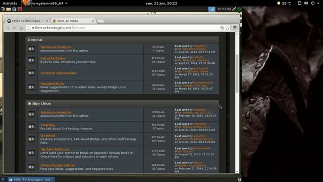This screenshot has height=182, width=323.
Task: Open the Update Notices forum
Action: (55, 149)
